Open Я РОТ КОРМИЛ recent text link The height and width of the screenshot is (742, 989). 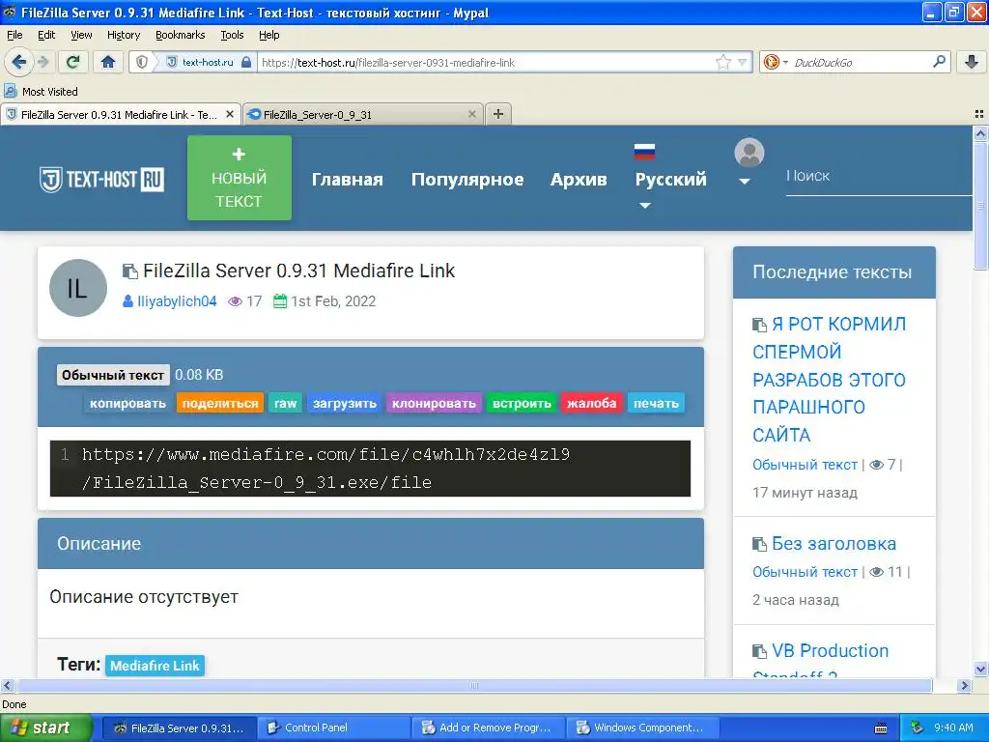[829, 379]
